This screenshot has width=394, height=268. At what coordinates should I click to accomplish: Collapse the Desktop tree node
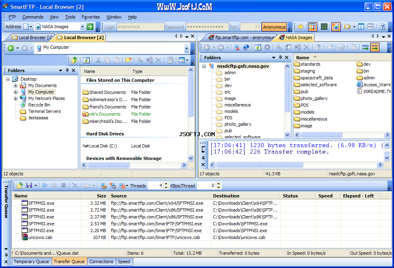(x=8, y=79)
